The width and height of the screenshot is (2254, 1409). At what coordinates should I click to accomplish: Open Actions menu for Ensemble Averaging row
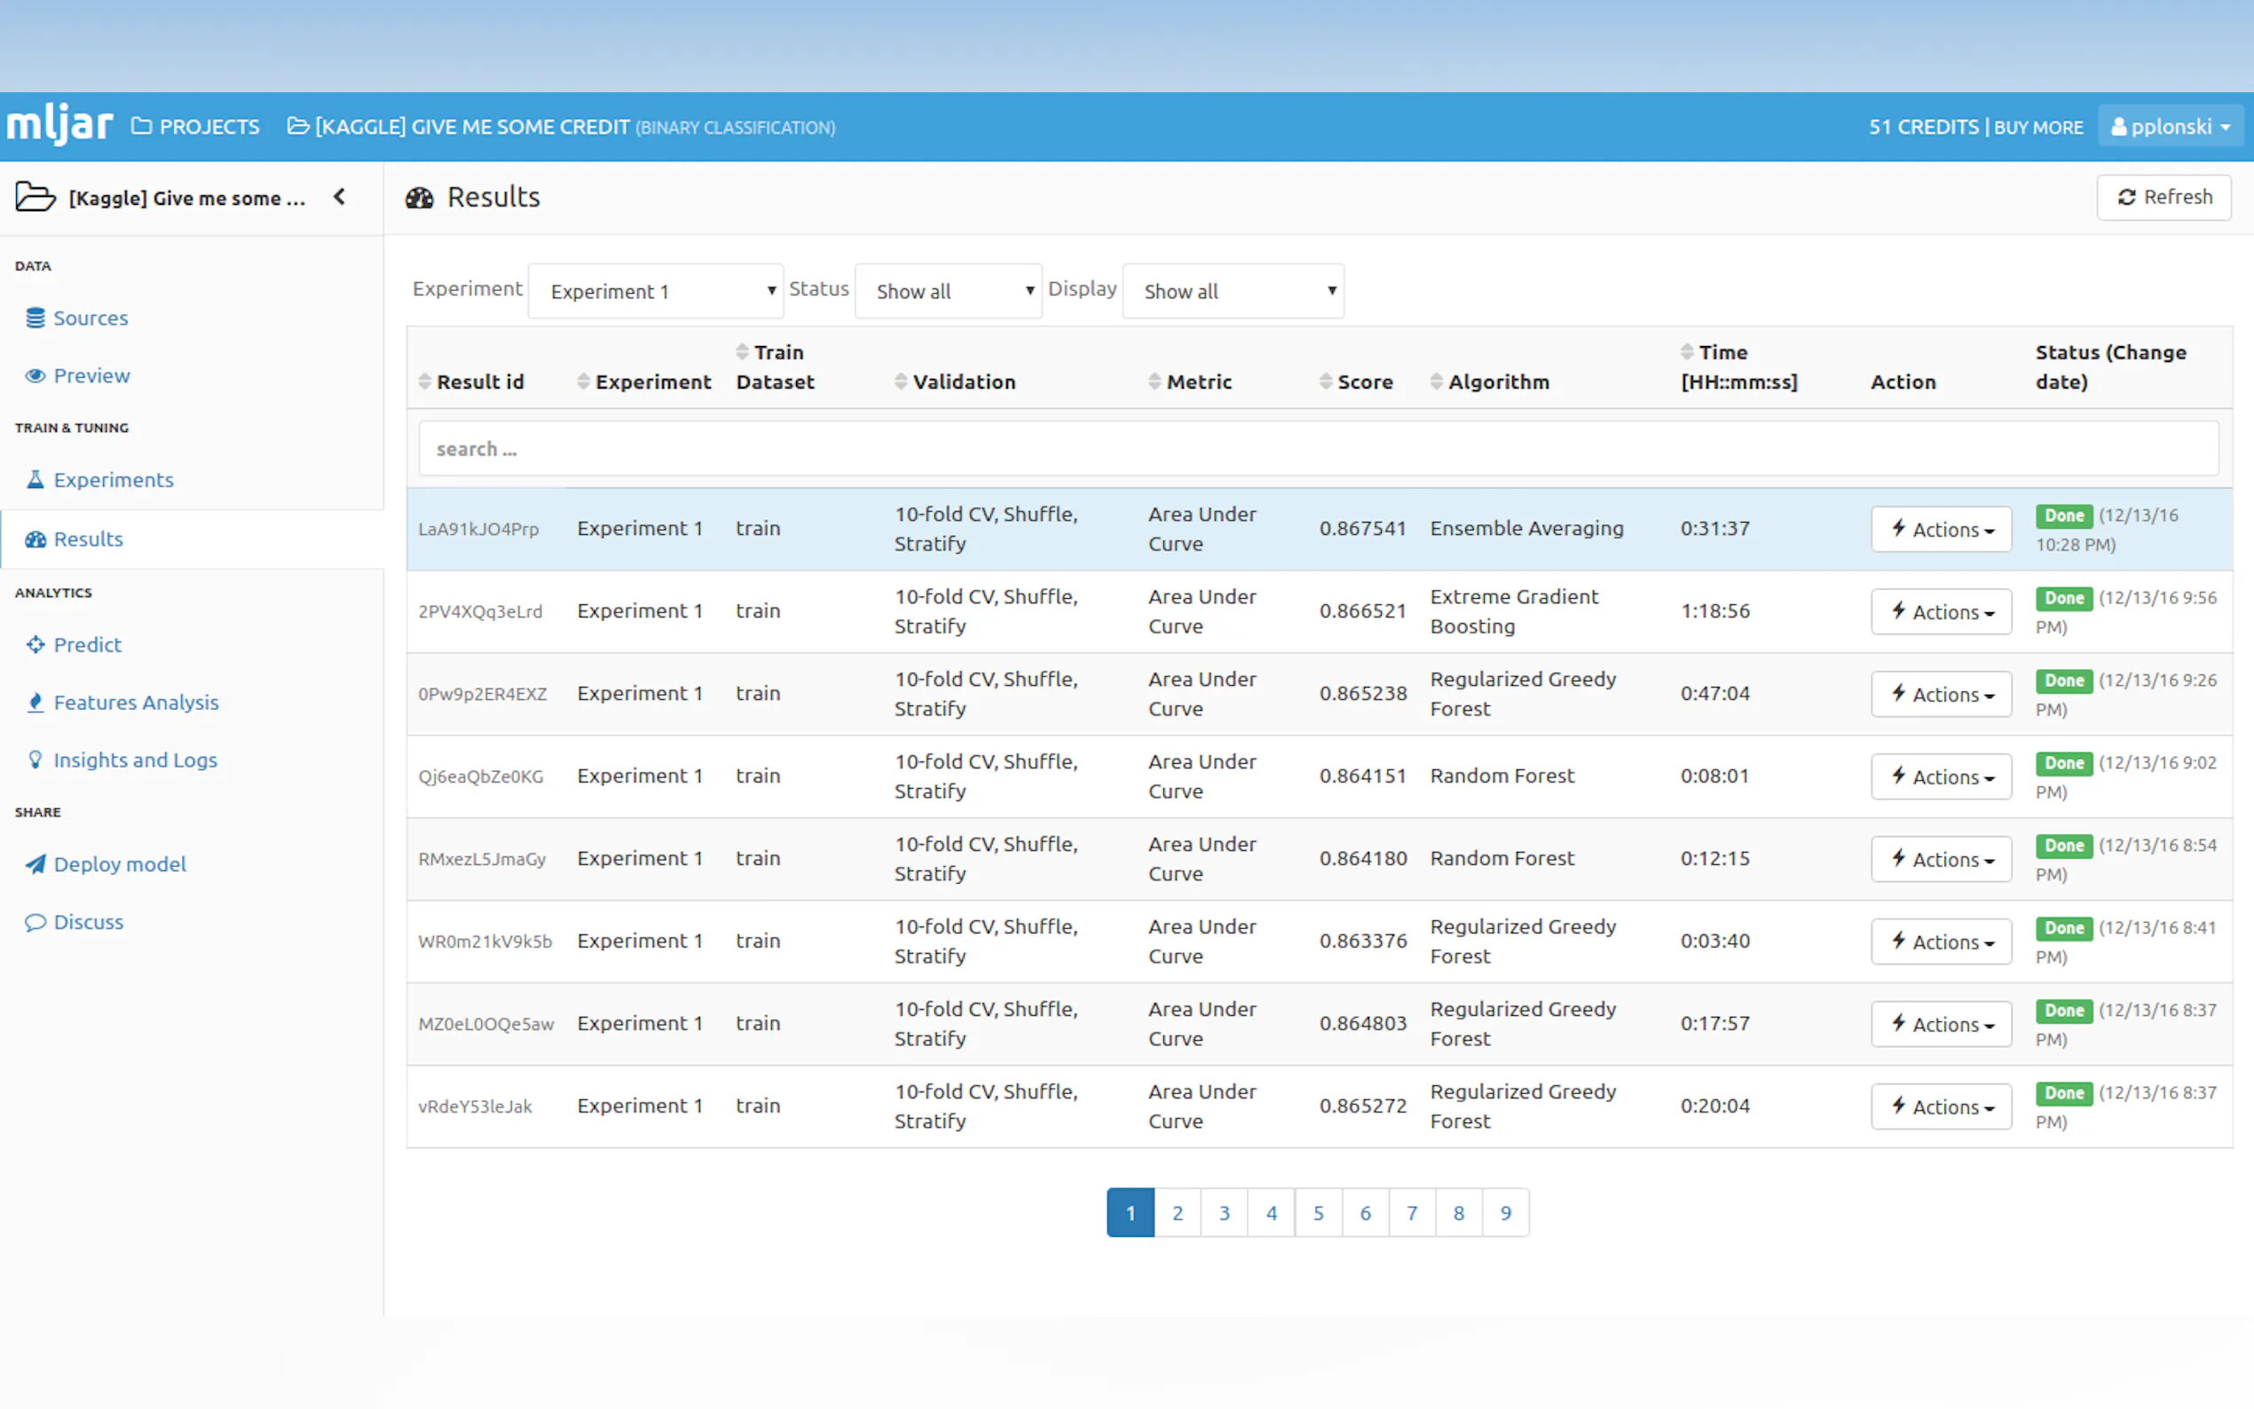(x=1941, y=530)
